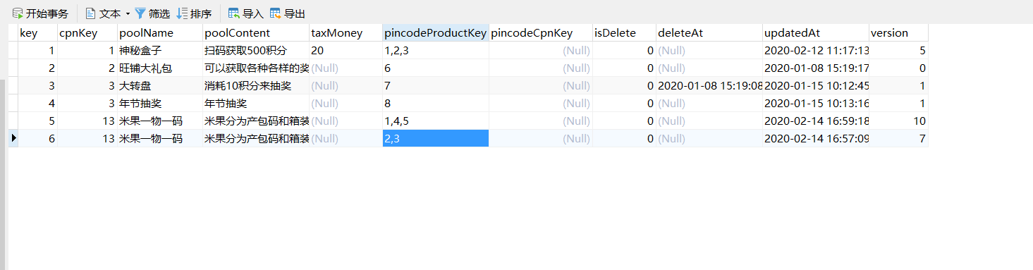Select the updatedAt cell 2020-01-15 10:13:16
Image resolution: width=1033 pixels, height=270 pixels.
click(x=816, y=104)
